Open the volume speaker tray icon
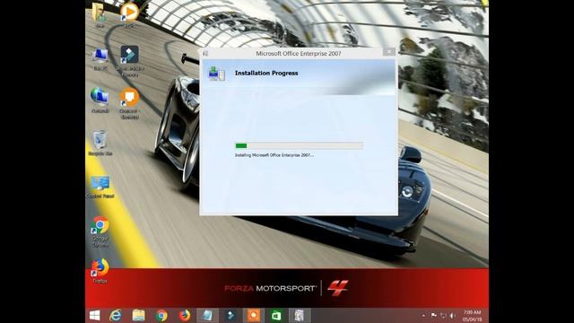 point(453,315)
